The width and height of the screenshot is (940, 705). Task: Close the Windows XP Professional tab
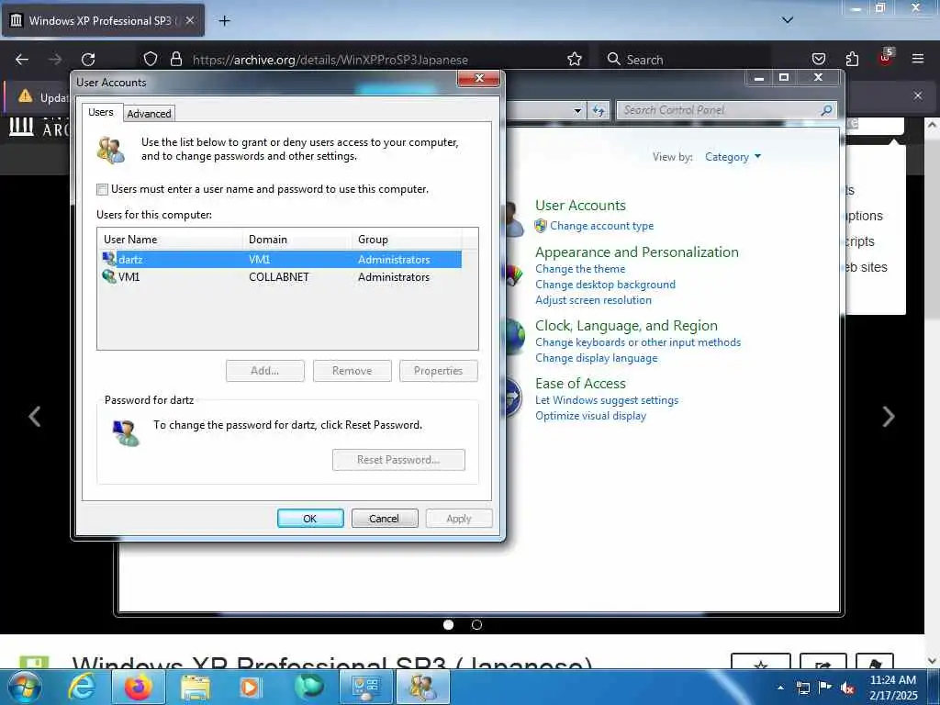pyautogui.click(x=189, y=20)
